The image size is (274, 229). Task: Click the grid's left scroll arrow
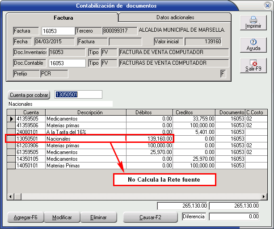(x=10, y=197)
